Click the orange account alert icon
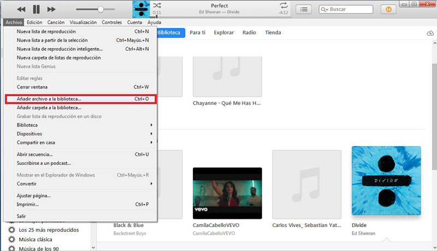Viewport: 437px width, 251px height. click(x=388, y=9)
